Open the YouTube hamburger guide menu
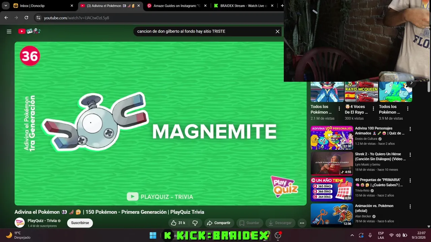Screen dimensions: 431x242 pos(9,31)
